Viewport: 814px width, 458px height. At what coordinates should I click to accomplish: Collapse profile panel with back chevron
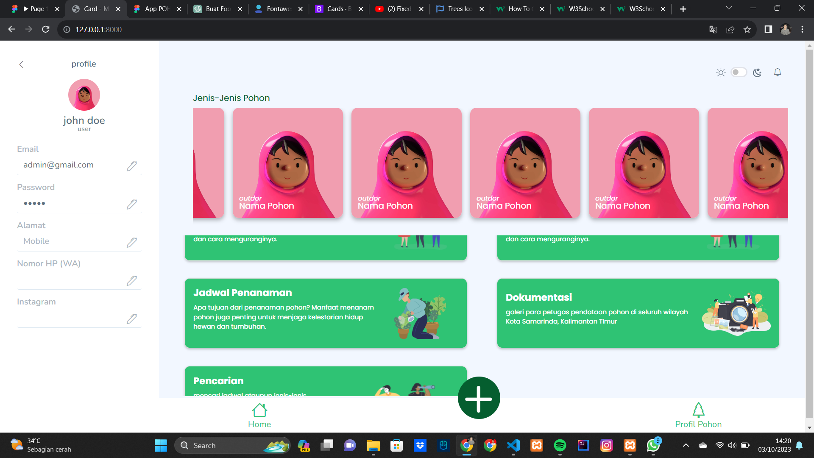(x=21, y=64)
